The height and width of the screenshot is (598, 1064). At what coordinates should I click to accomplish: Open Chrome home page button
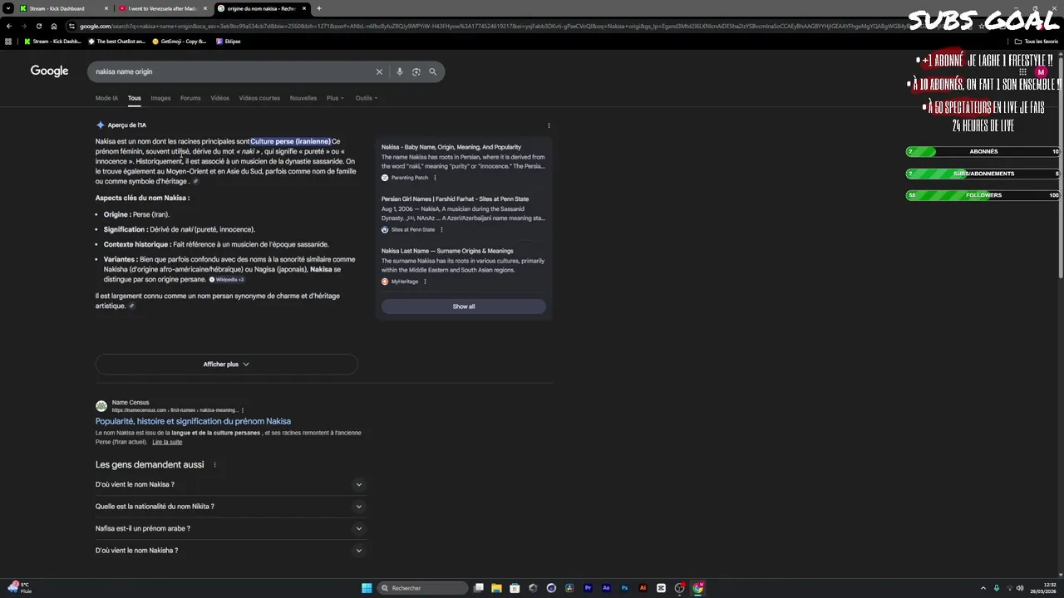click(x=54, y=26)
